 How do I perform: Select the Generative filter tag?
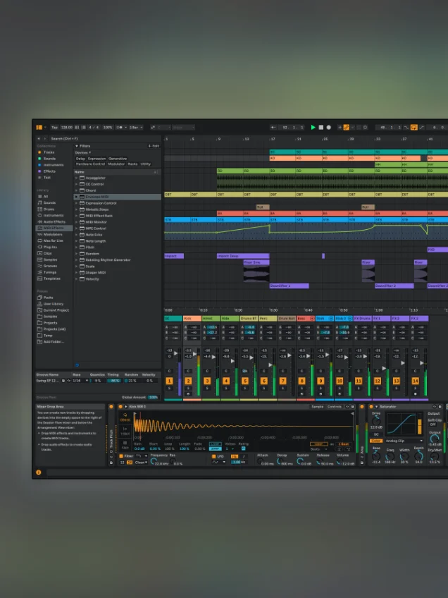click(x=118, y=159)
